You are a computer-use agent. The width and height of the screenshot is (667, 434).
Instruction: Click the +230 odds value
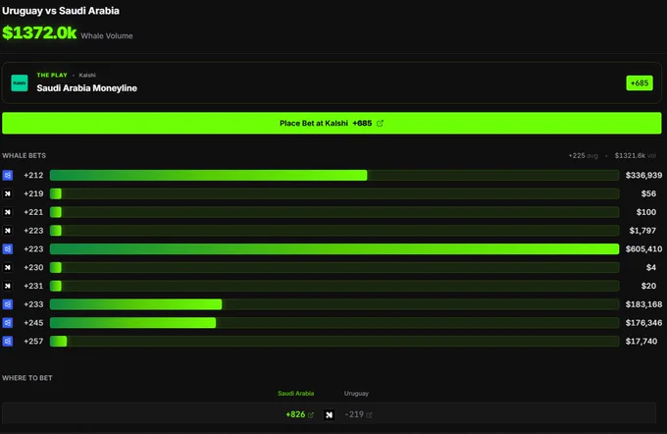33,267
